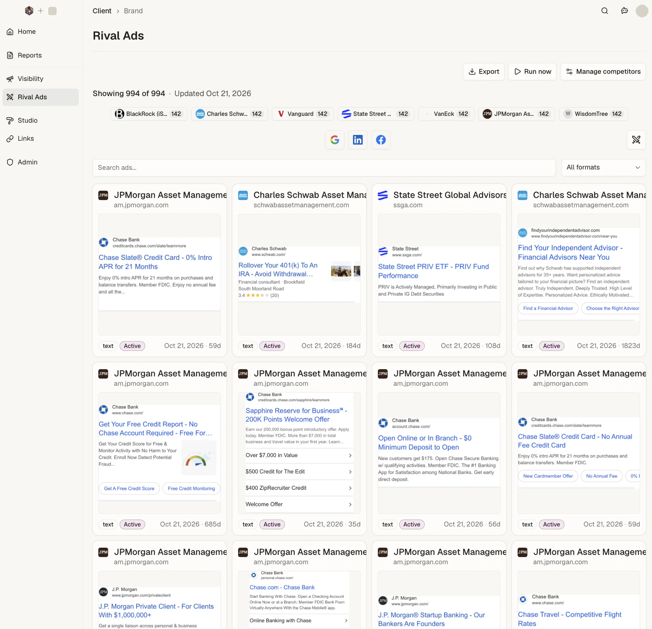Open the user avatar menu

[642, 11]
